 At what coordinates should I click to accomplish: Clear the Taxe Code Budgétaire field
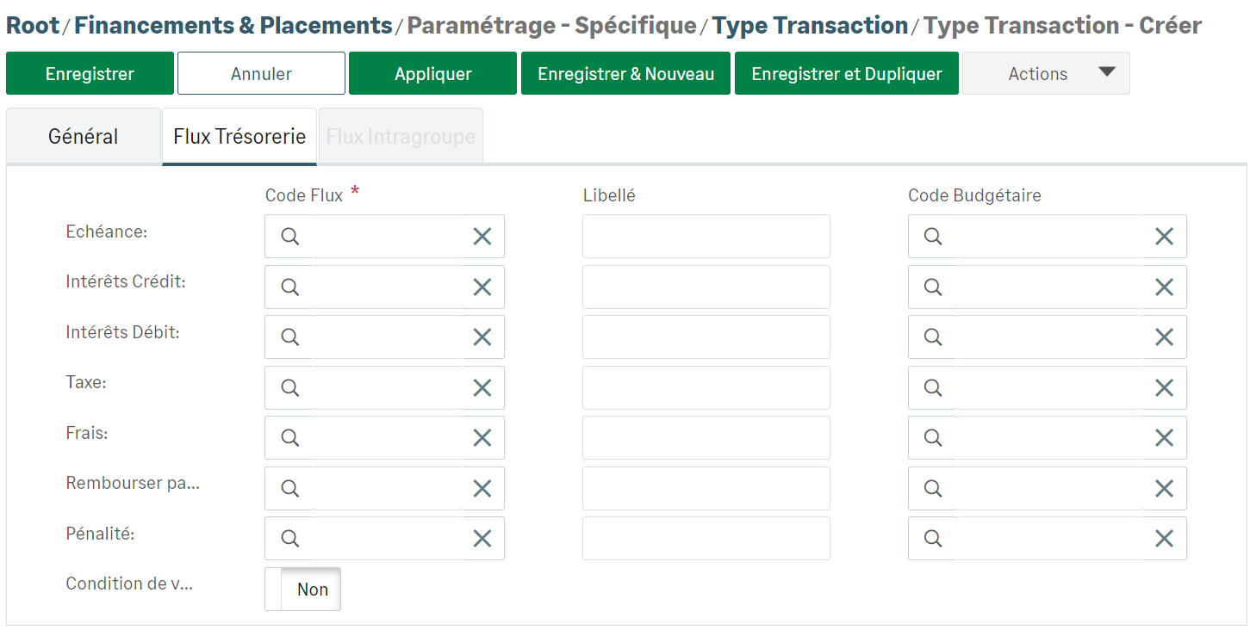click(1163, 388)
